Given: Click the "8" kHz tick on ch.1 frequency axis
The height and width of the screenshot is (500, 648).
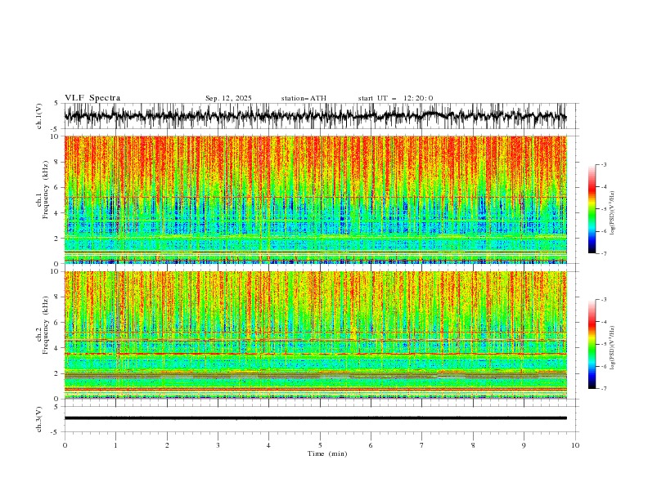Looking at the screenshot, I should coord(57,162).
